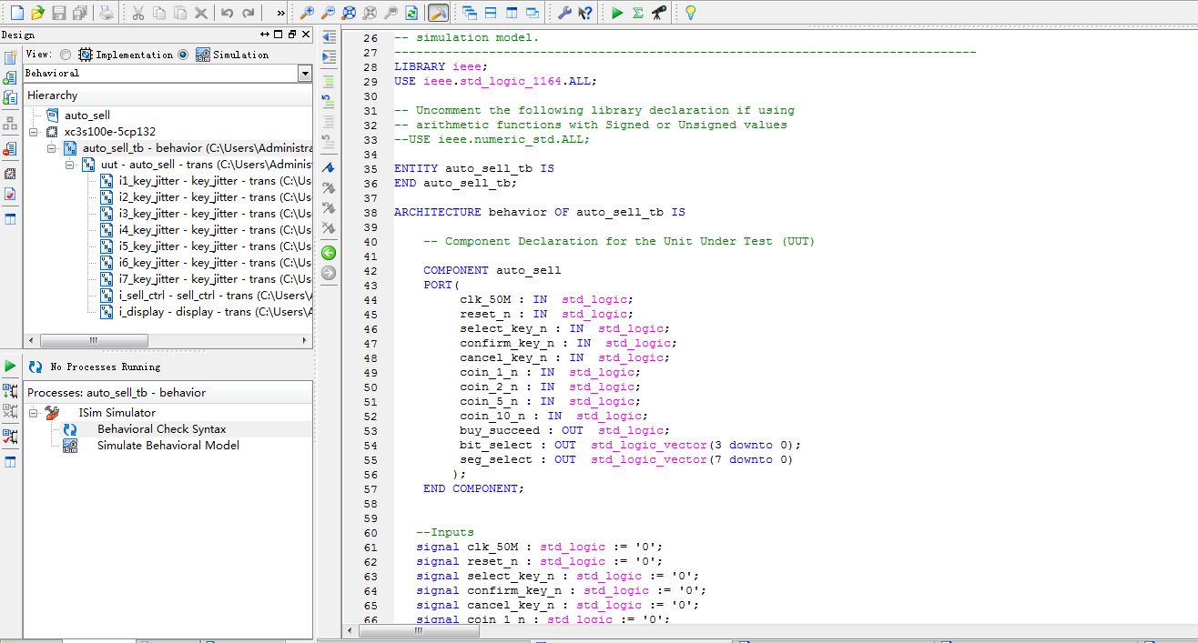Collapse the uut - auto_sell tree node
Image resolution: width=1198 pixels, height=643 pixels.
(70, 165)
